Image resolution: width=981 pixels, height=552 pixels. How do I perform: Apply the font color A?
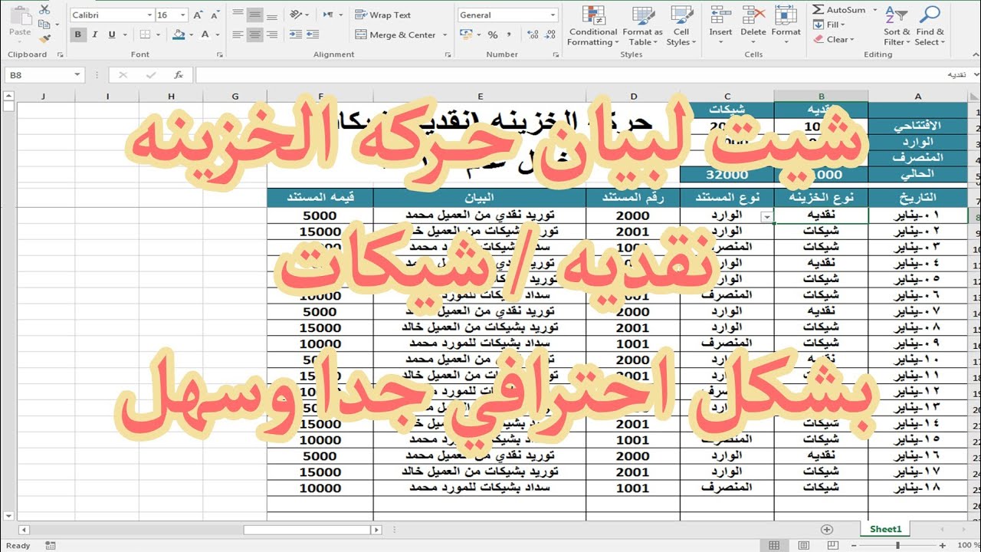click(x=205, y=34)
